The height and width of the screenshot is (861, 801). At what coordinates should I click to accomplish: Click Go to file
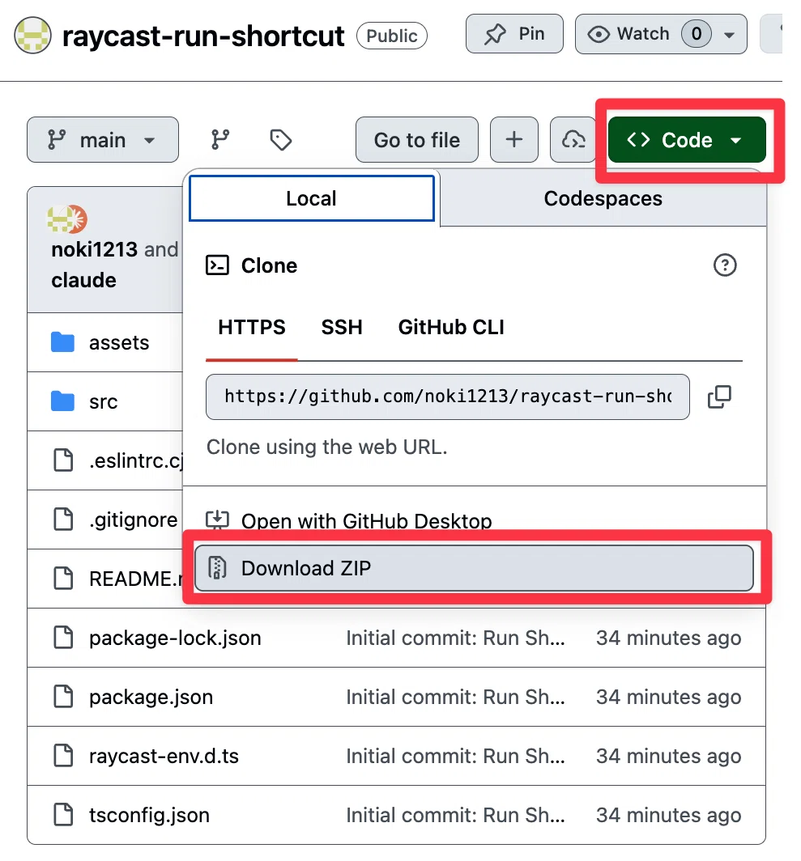point(417,139)
